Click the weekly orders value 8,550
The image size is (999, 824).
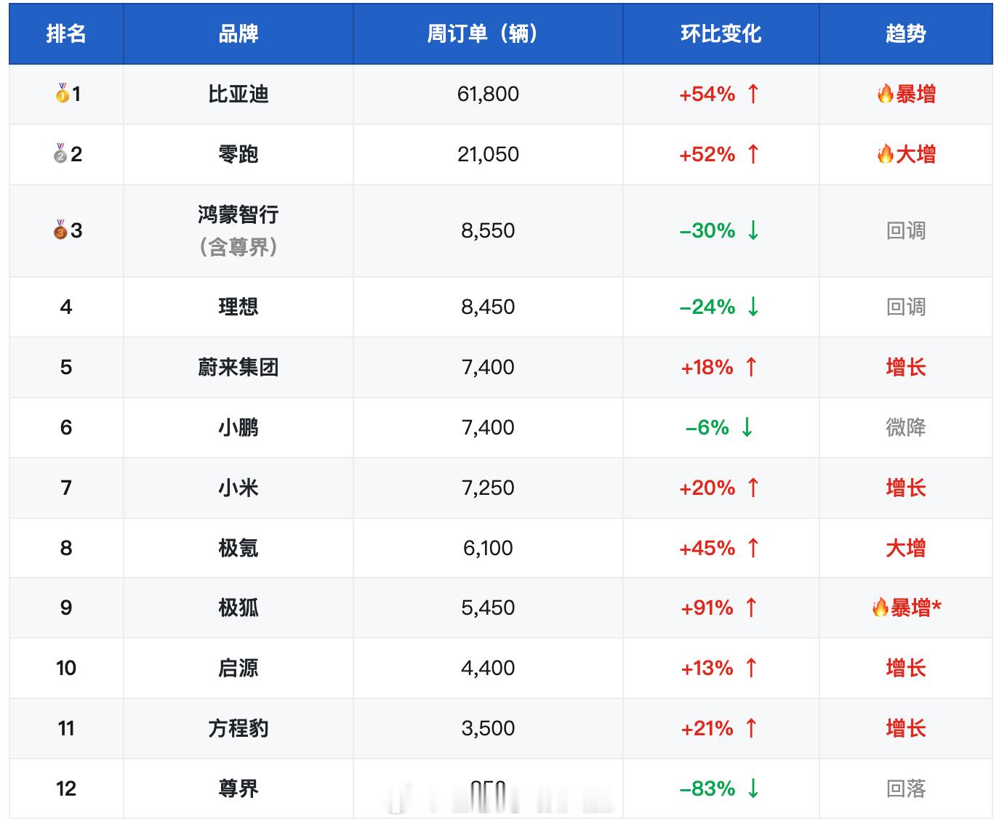488,230
